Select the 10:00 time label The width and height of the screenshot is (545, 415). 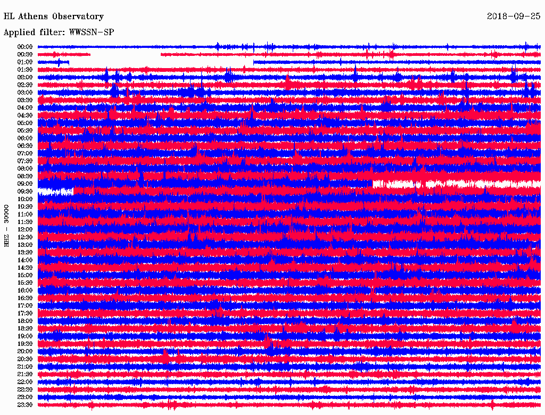25,199
